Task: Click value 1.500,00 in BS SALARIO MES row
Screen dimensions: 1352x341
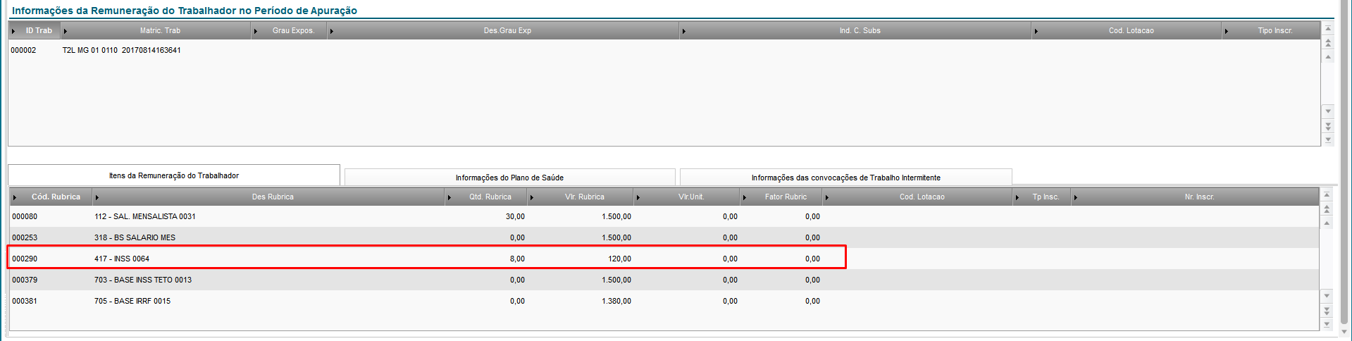Action: [x=616, y=237]
